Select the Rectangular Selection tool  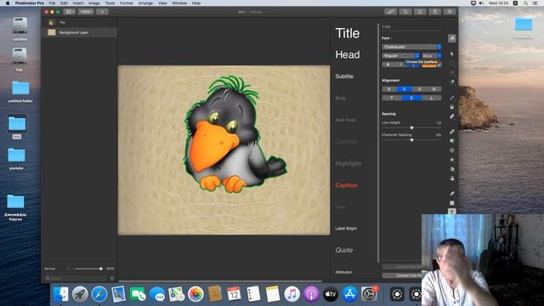point(451,64)
